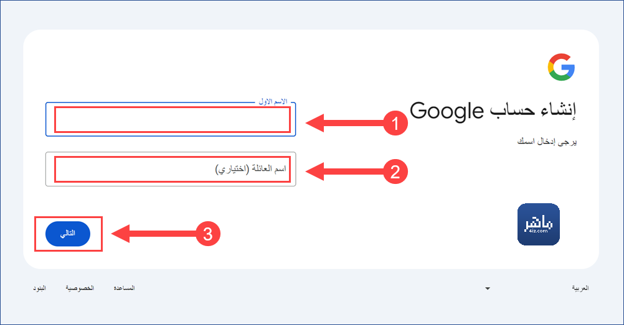Screen dimensions: 624x325
Task: Select the العربية language label
Action: click(x=580, y=288)
